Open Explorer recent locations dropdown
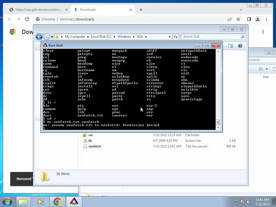276x207 pixels. coord(52,37)
